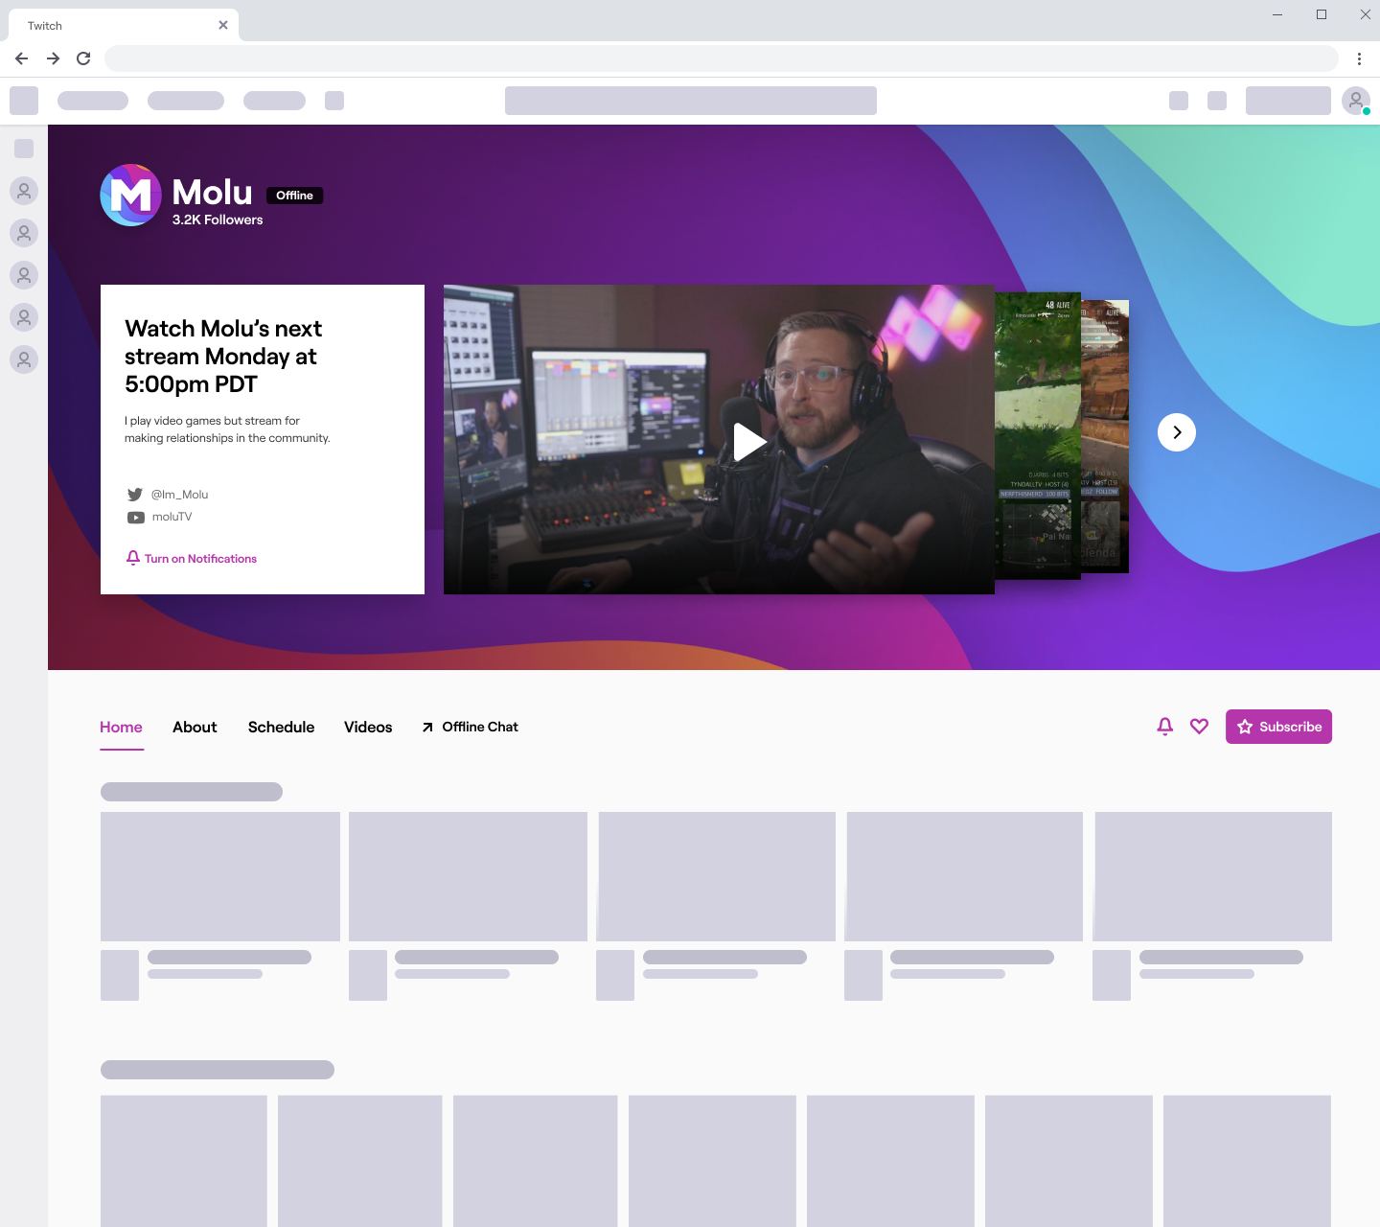This screenshot has width=1380, height=1227.
Task: Open the Twitter icon beside @Im_Molu
Action: [135, 495]
